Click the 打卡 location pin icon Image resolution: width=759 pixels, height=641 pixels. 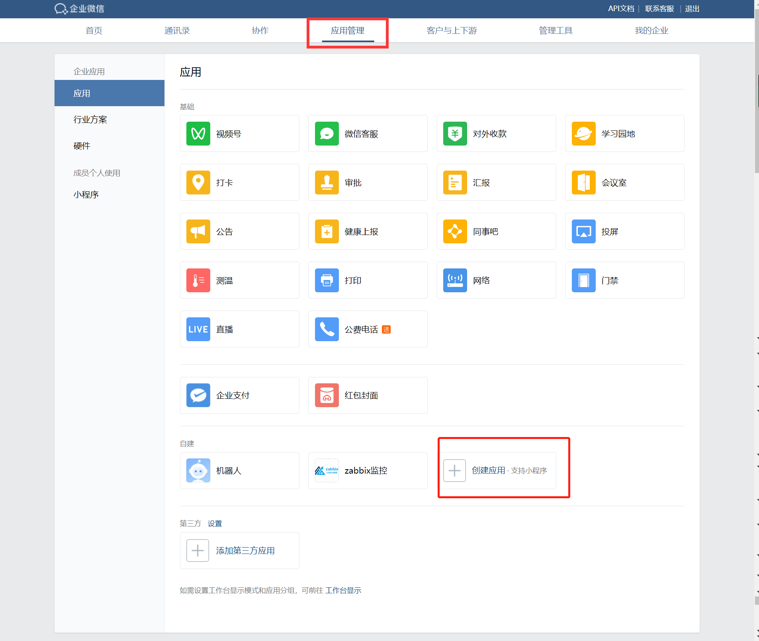[198, 183]
